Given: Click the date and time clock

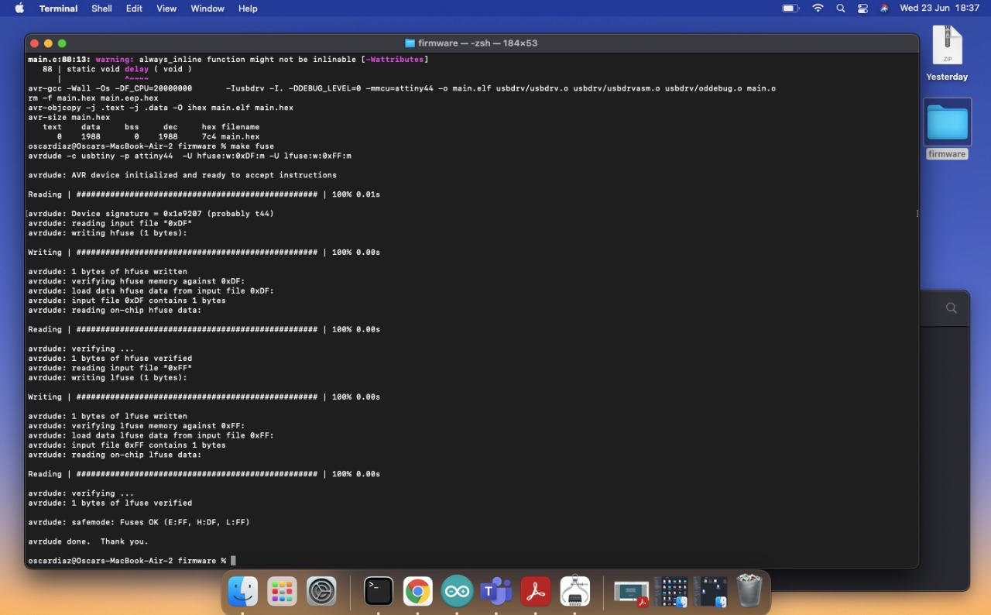Looking at the screenshot, I should pos(940,9).
